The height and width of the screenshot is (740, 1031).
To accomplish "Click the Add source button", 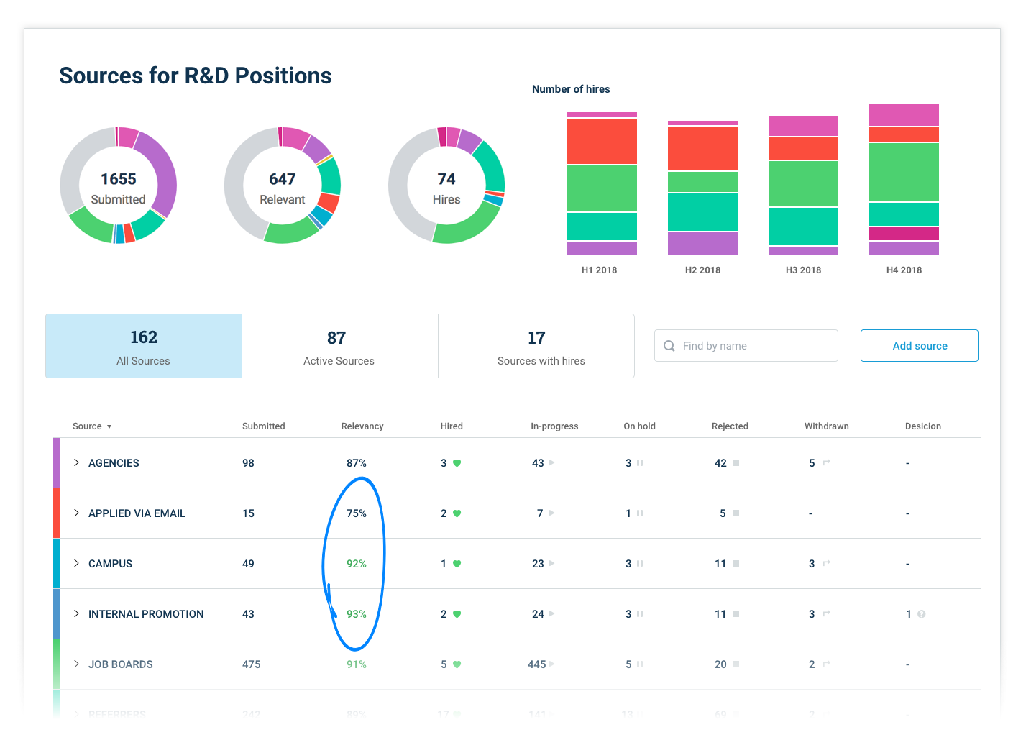I will pos(919,346).
